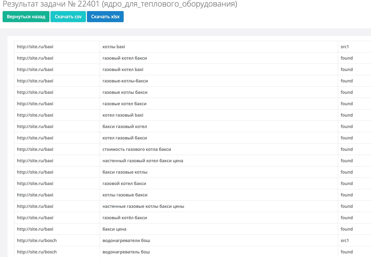Click keyword настенный газовый котел бакси цена
This screenshot has height=257, width=371.
143,161
